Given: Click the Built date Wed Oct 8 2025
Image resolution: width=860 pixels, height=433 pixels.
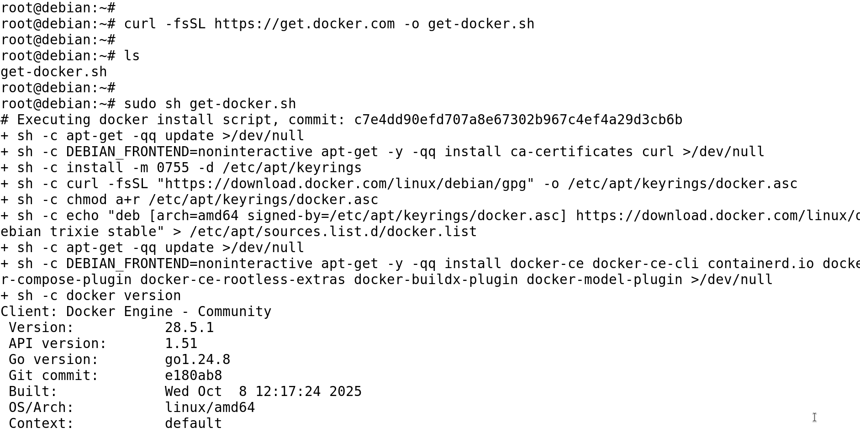Looking at the screenshot, I should [263, 391].
